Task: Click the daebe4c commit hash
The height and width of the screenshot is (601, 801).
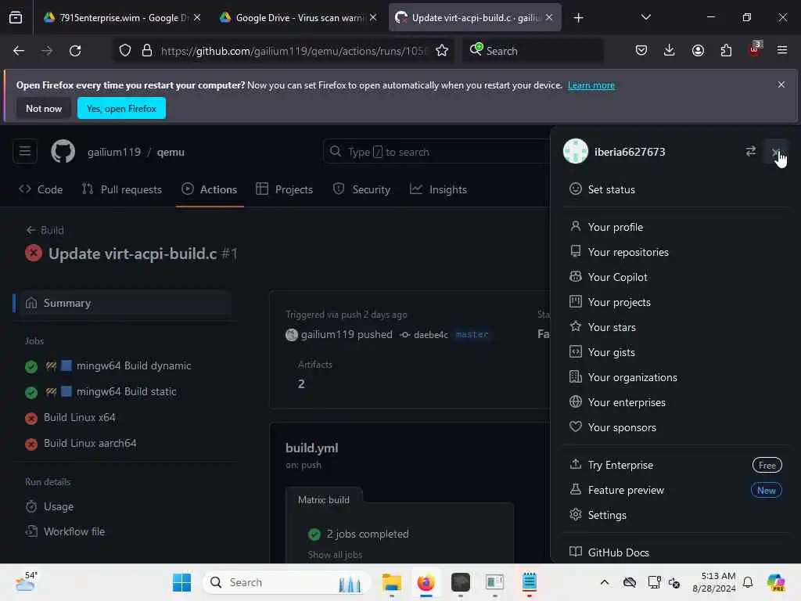Action: click(x=431, y=335)
